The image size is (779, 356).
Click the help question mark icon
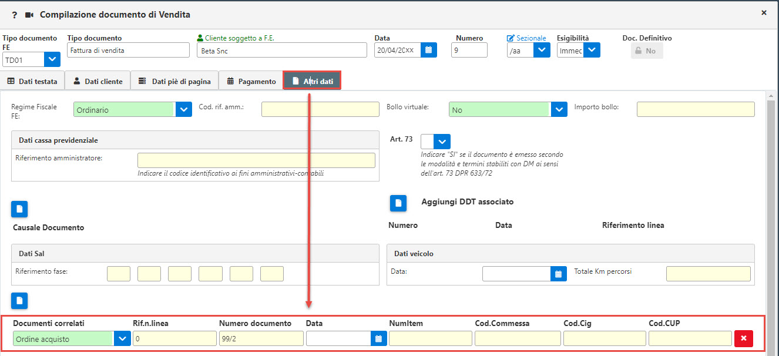click(15, 15)
